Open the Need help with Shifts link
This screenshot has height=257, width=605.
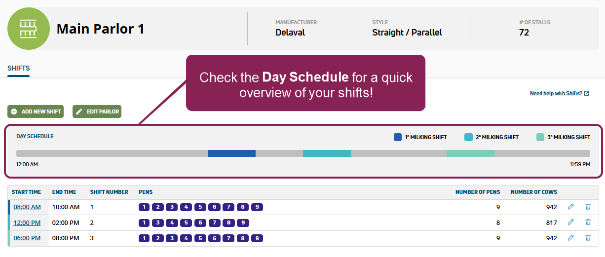tap(556, 93)
